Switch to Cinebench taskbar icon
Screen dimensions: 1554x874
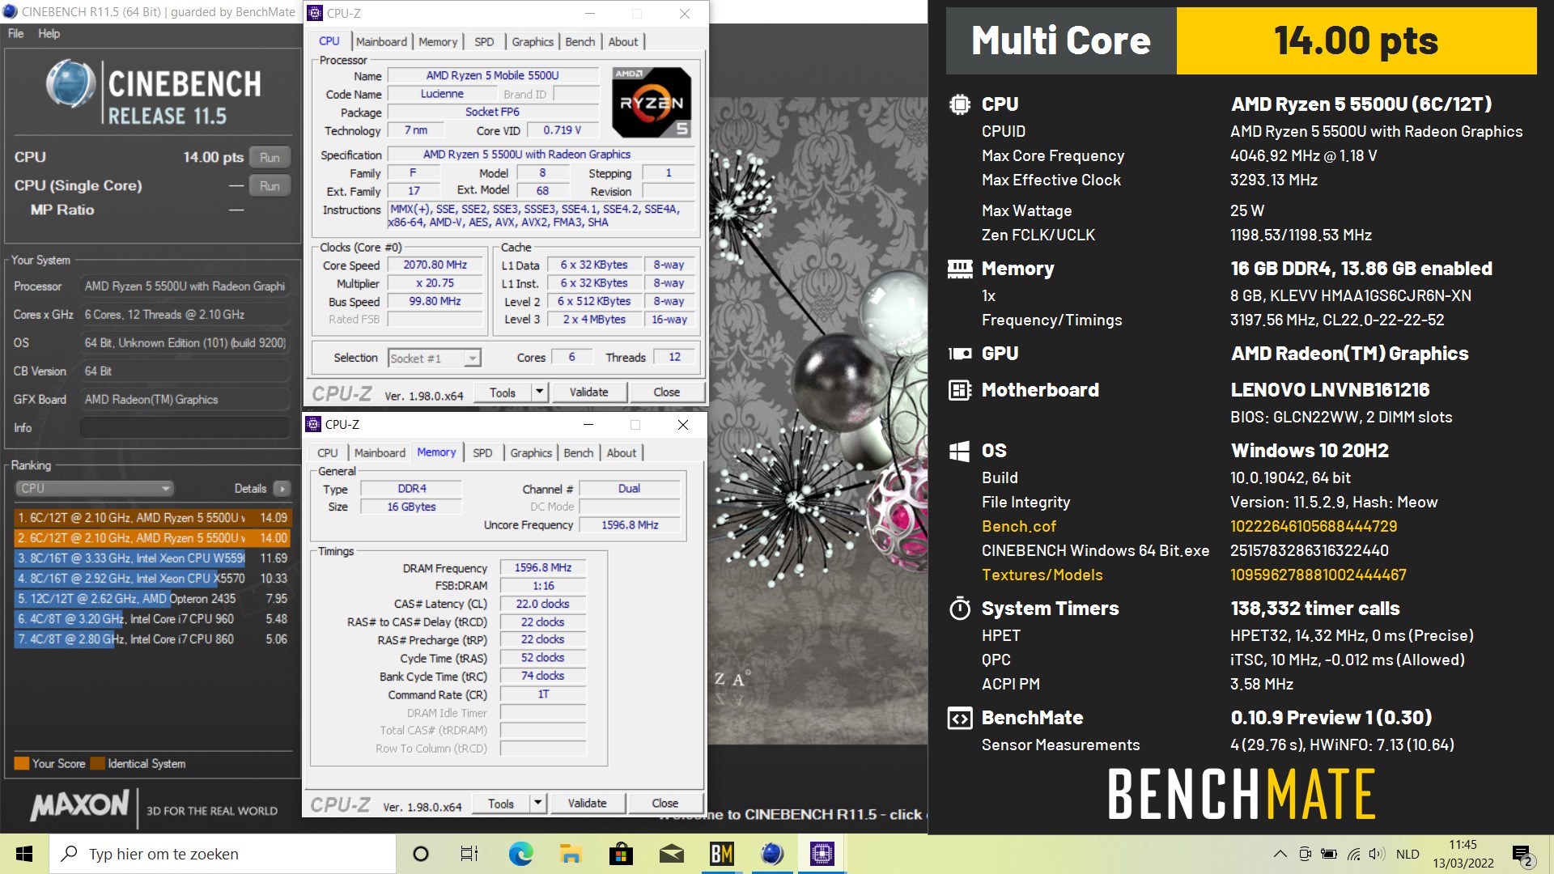click(x=772, y=854)
